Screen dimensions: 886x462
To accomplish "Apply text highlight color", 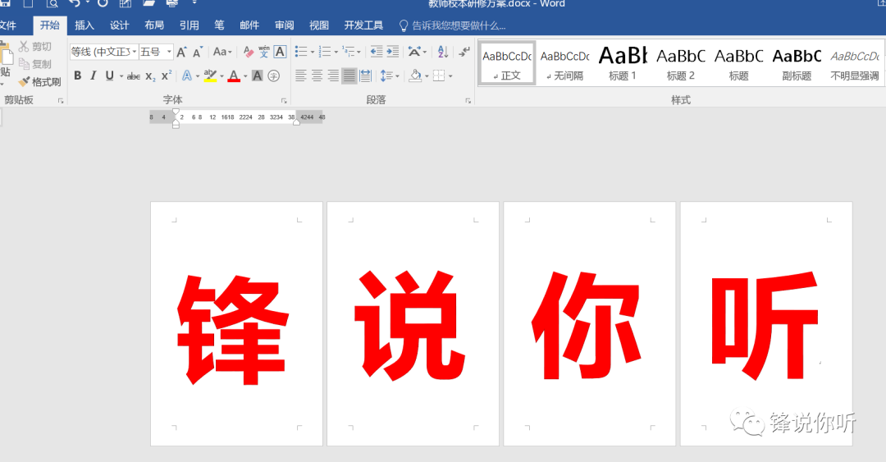I will click(x=210, y=75).
